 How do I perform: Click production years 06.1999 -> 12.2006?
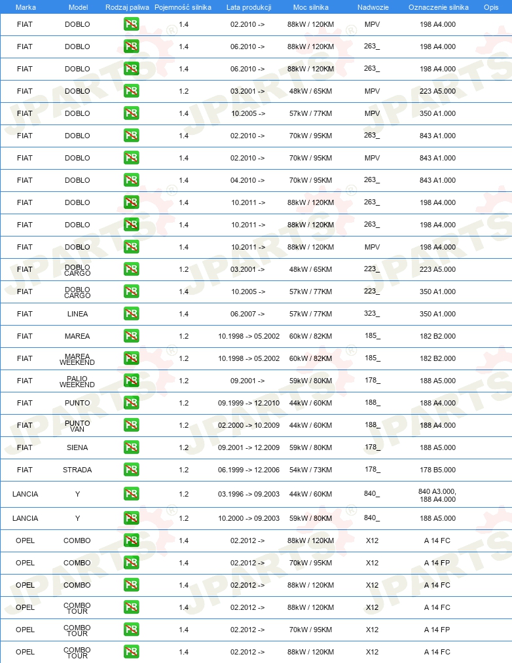tap(249, 470)
